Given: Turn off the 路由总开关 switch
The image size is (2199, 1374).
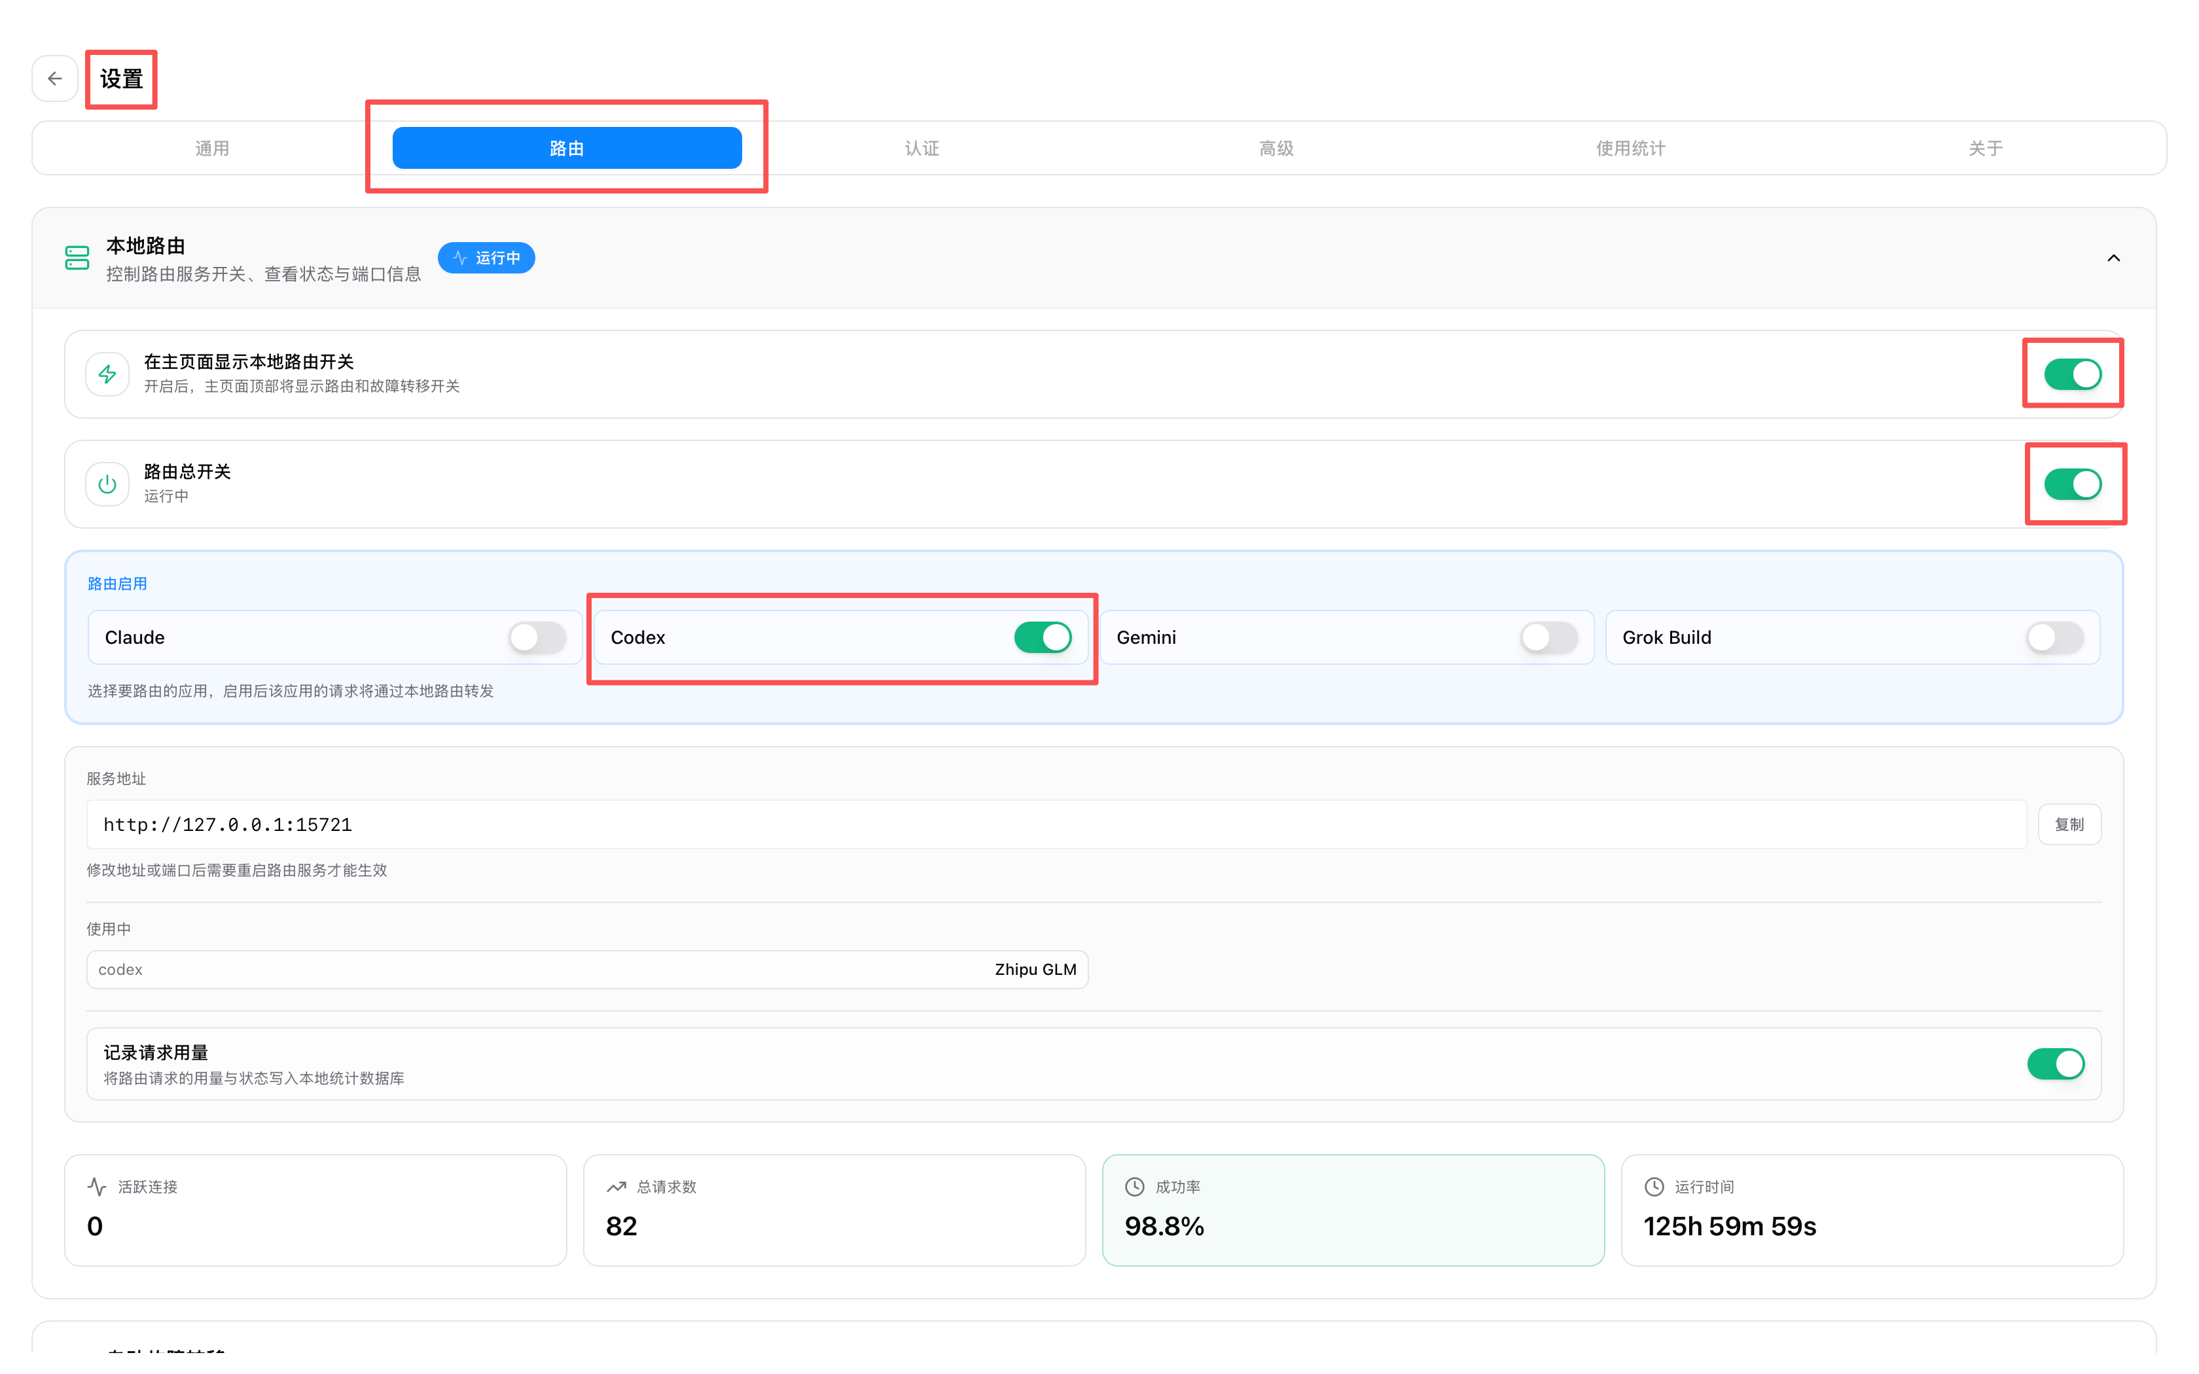Looking at the screenshot, I should click(x=2073, y=484).
